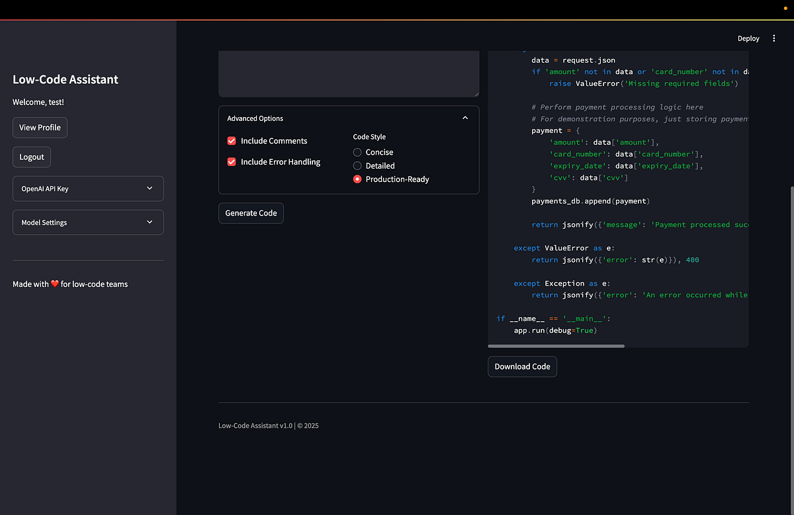Click the 'payments_db.append(payment)' code line
Screen dimensions: 794x515
pos(591,201)
